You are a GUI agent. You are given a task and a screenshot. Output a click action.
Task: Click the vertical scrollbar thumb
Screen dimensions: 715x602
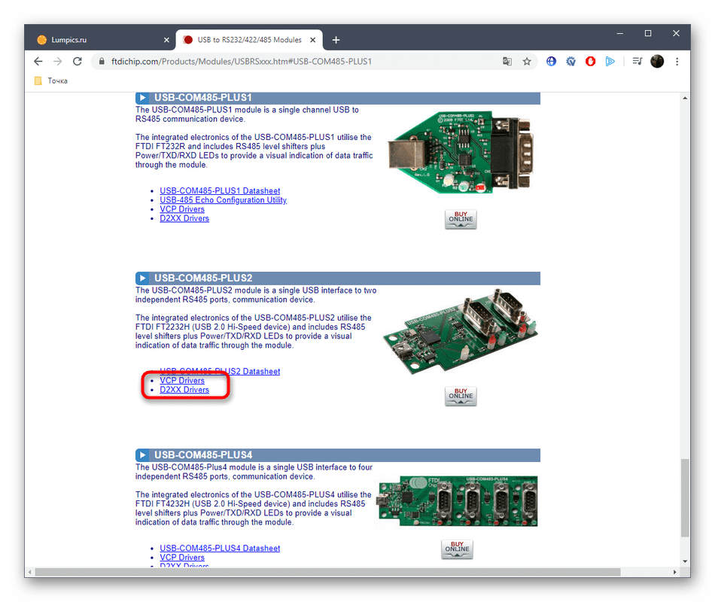click(684, 497)
